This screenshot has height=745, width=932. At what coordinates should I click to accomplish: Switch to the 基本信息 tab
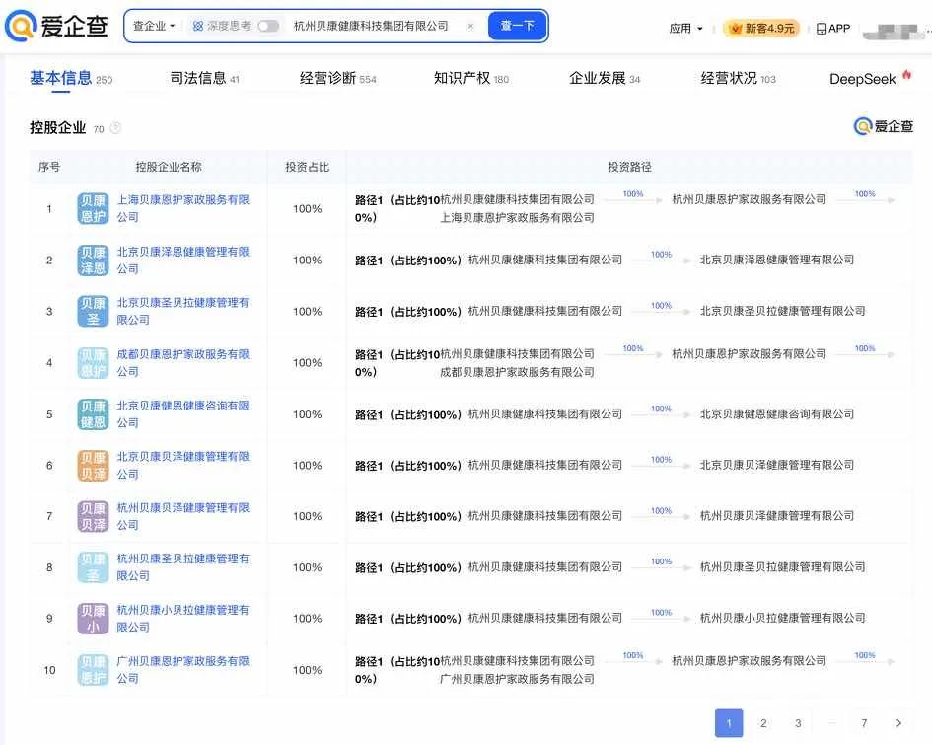[71, 79]
